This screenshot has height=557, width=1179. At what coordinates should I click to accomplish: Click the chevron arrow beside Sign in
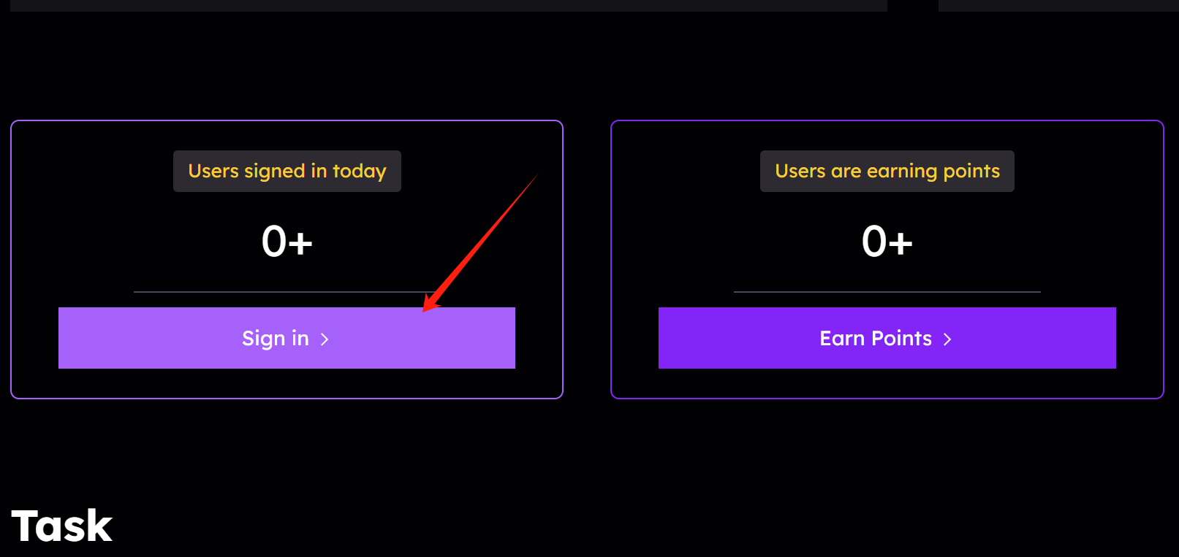coord(325,339)
